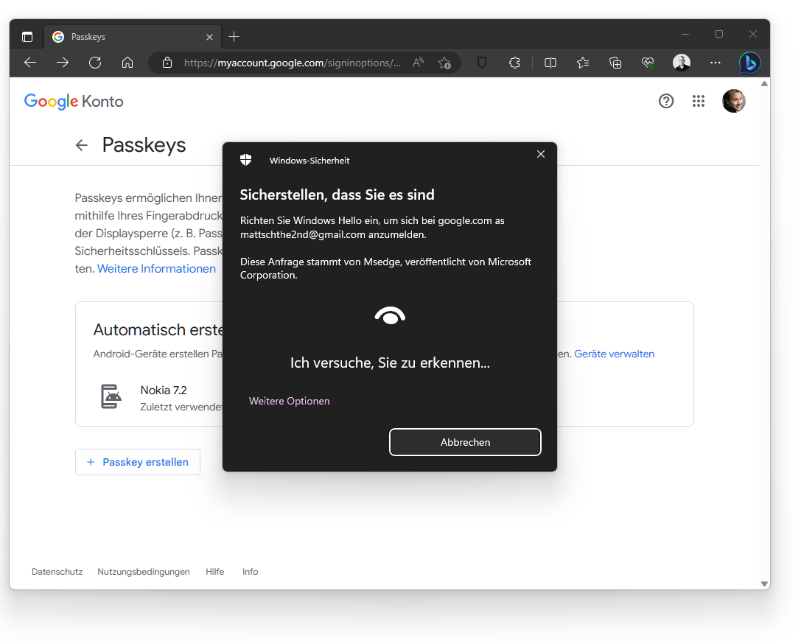
Task: Open a new browser tab
Action: click(x=234, y=37)
